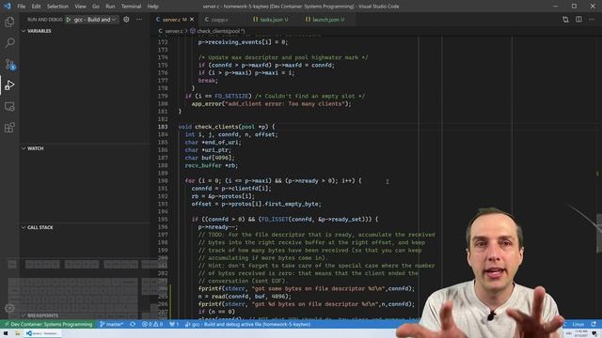Viewport: 602px width, 338px height.
Task: Close the server.c editor tab
Action: (192, 20)
